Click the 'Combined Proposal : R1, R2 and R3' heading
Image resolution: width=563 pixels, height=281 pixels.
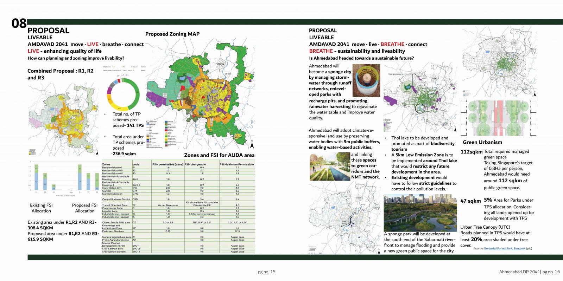61,74
